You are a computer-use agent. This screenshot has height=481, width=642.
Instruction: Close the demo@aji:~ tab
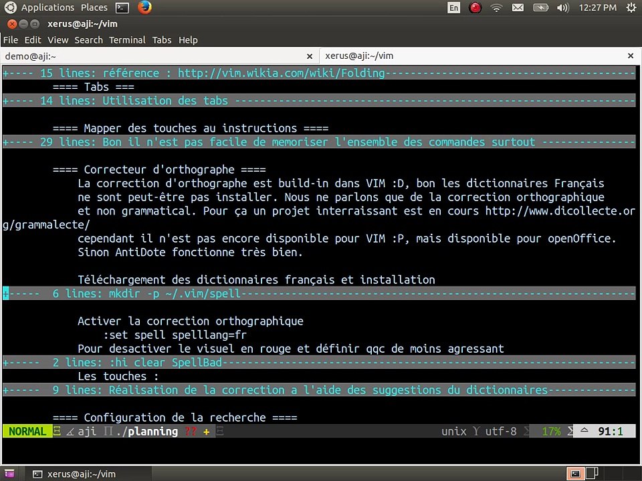point(310,56)
